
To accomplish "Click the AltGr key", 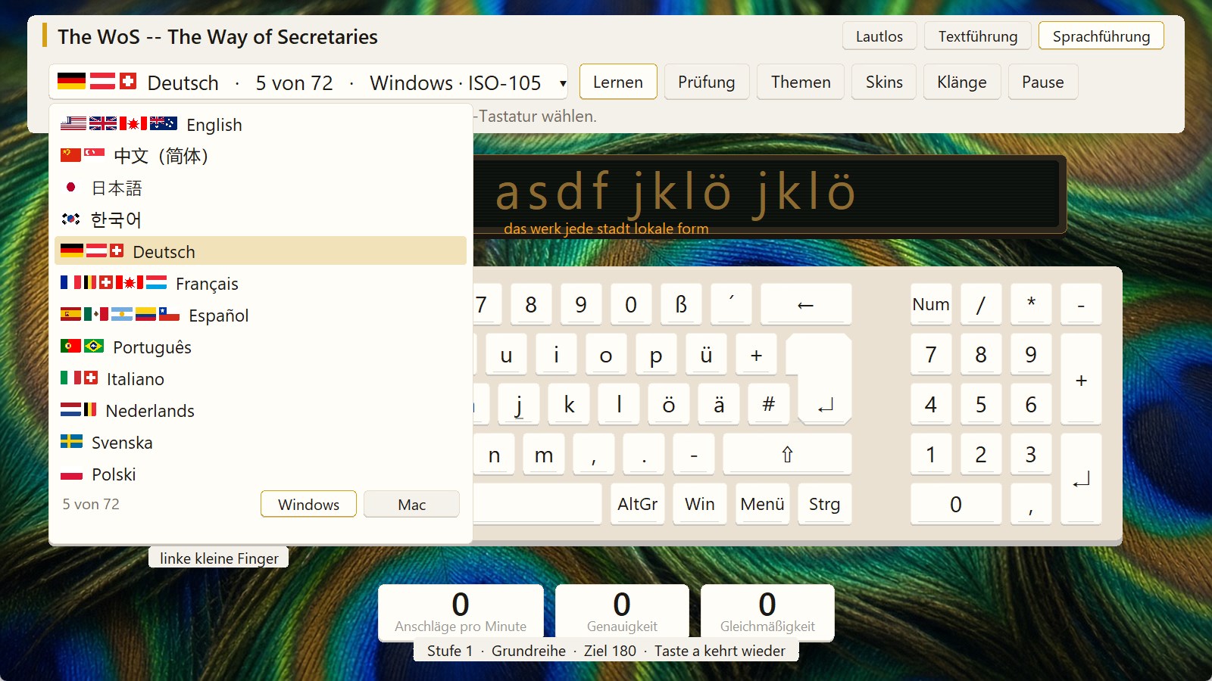I will (638, 504).
